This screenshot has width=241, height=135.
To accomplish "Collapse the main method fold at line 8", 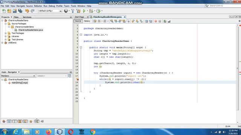I will click(81, 48).
